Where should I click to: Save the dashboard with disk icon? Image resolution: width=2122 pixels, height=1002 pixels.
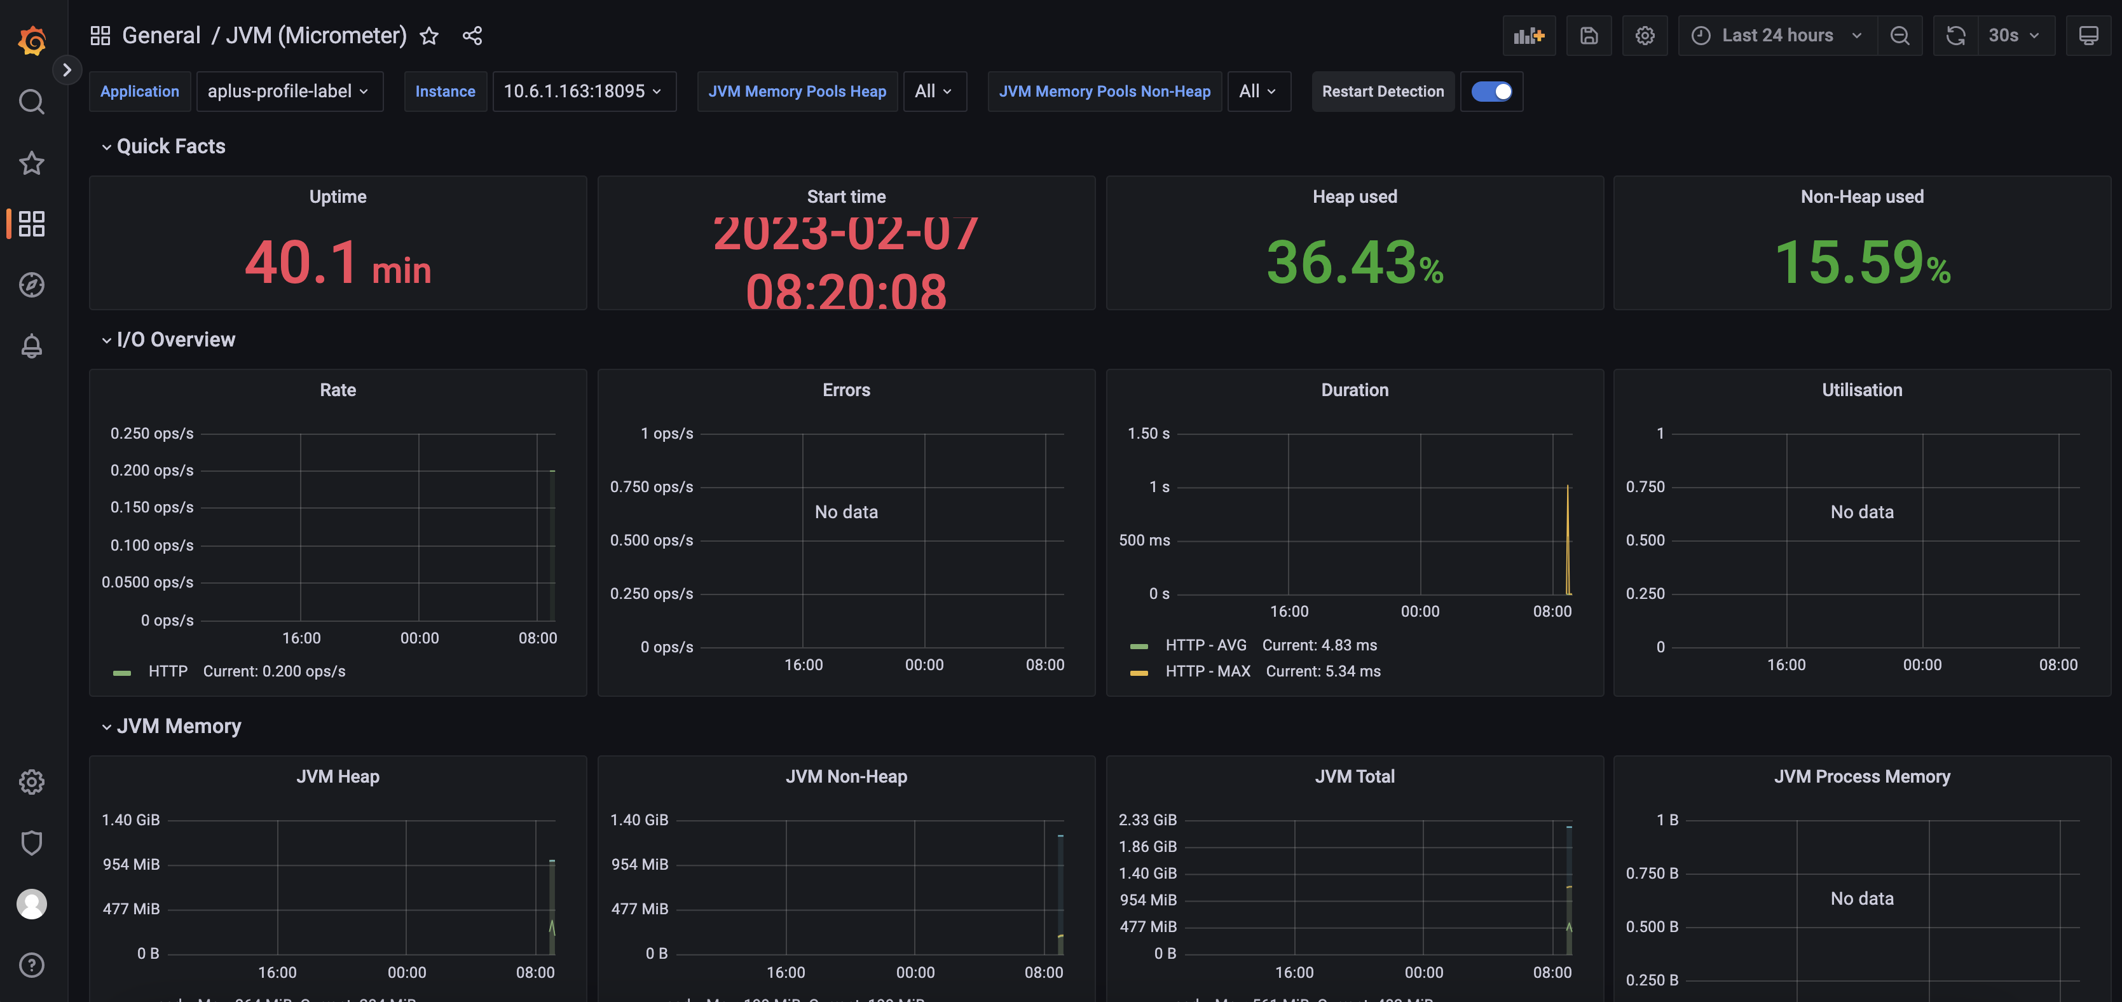pos(1589,36)
